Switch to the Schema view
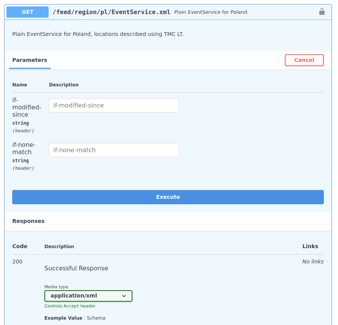Viewport: 338px width, 325px height. (x=96, y=318)
